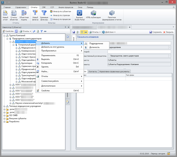Viewport: 177px width, 157px height.
Task: Expand the ISO 13485 folder
Action: click(x=4, y=115)
